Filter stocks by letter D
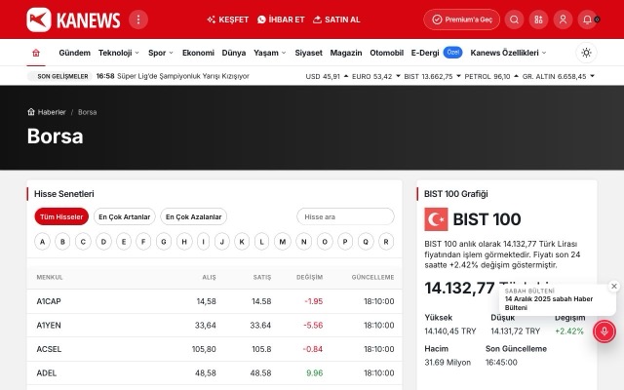This screenshot has width=624, height=390. coord(103,242)
